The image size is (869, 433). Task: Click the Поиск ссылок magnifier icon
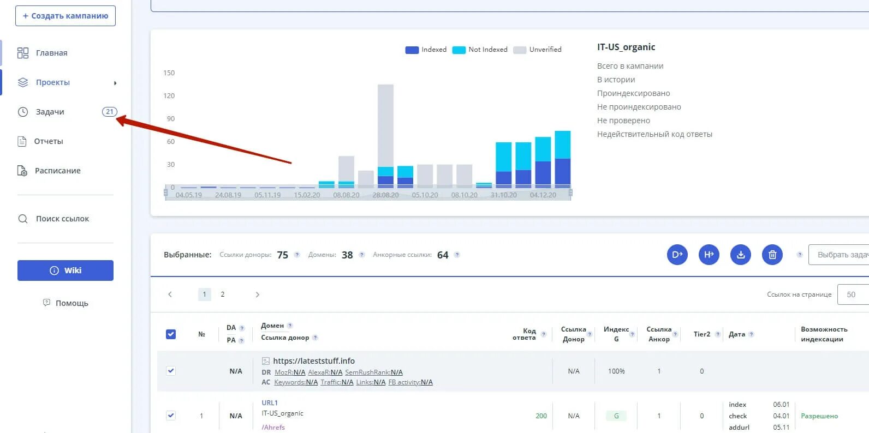(x=23, y=219)
